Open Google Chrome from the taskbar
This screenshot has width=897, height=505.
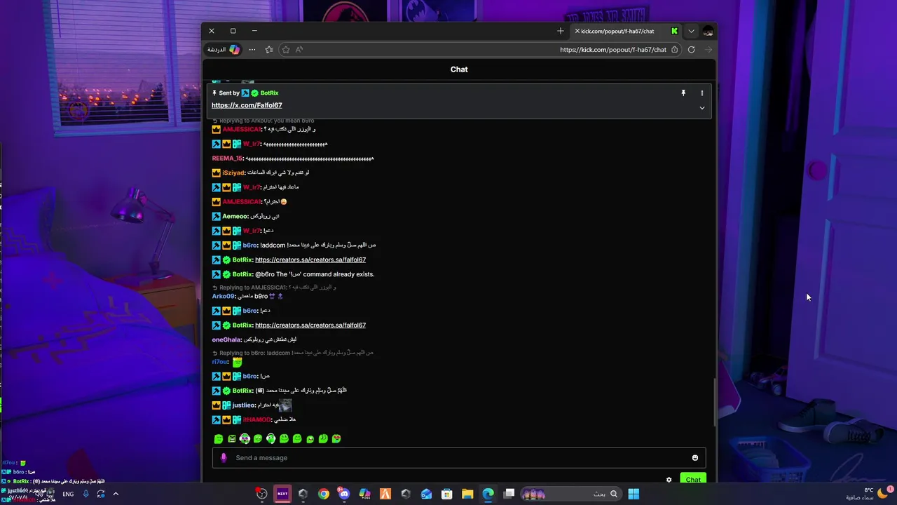point(323,494)
